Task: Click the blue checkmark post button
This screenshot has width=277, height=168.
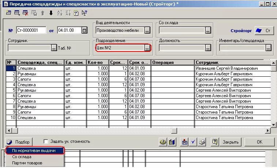Action: (x=193, y=142)
